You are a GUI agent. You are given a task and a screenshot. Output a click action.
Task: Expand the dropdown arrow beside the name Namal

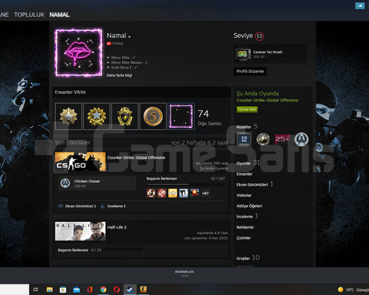tap(129, 37)
